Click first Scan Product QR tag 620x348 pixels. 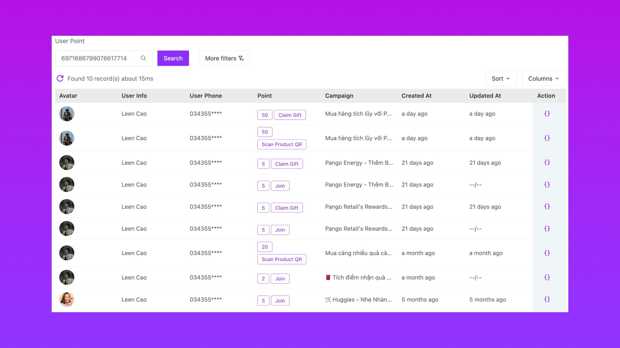[282, 144]
